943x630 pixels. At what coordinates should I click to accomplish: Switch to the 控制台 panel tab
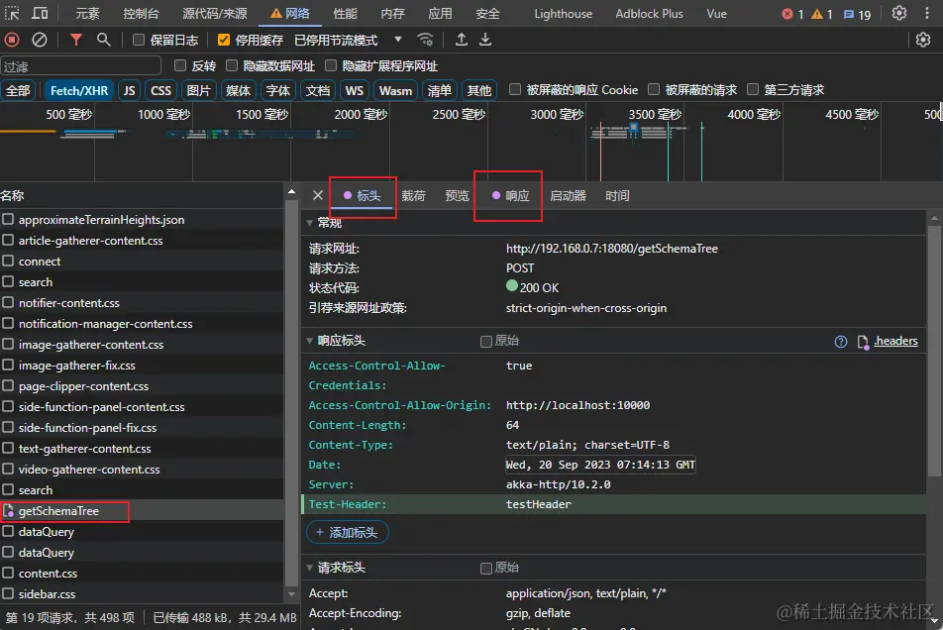pyautogui.click(x=141, y=14)
